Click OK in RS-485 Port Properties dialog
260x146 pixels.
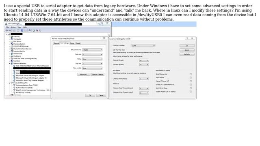pos(90,96)
